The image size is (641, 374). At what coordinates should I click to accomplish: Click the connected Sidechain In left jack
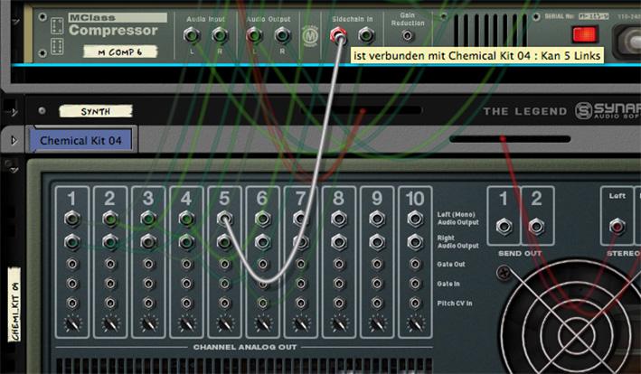tap(338, 35)
